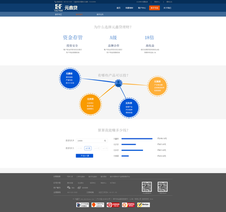Click the right QR code in the footer
Viewport: 226px width, 212px height.
[x=163, y=186]
